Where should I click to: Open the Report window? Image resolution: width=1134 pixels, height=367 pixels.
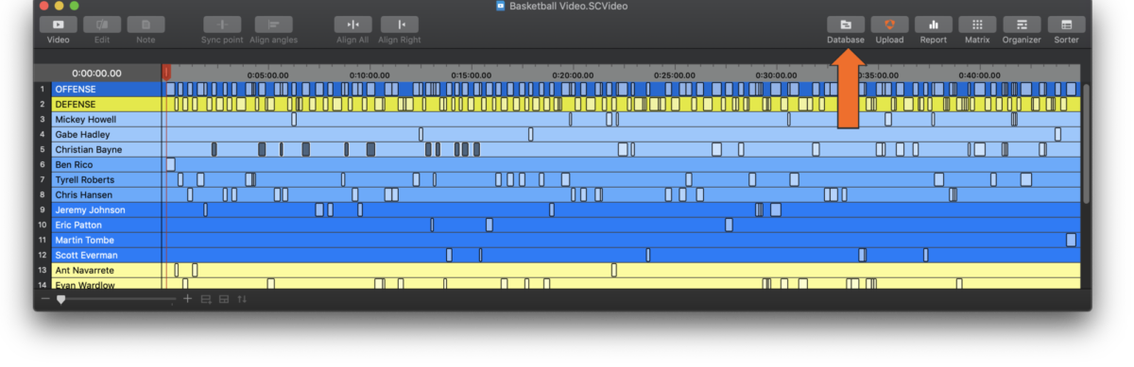click(x=934, y=25)
